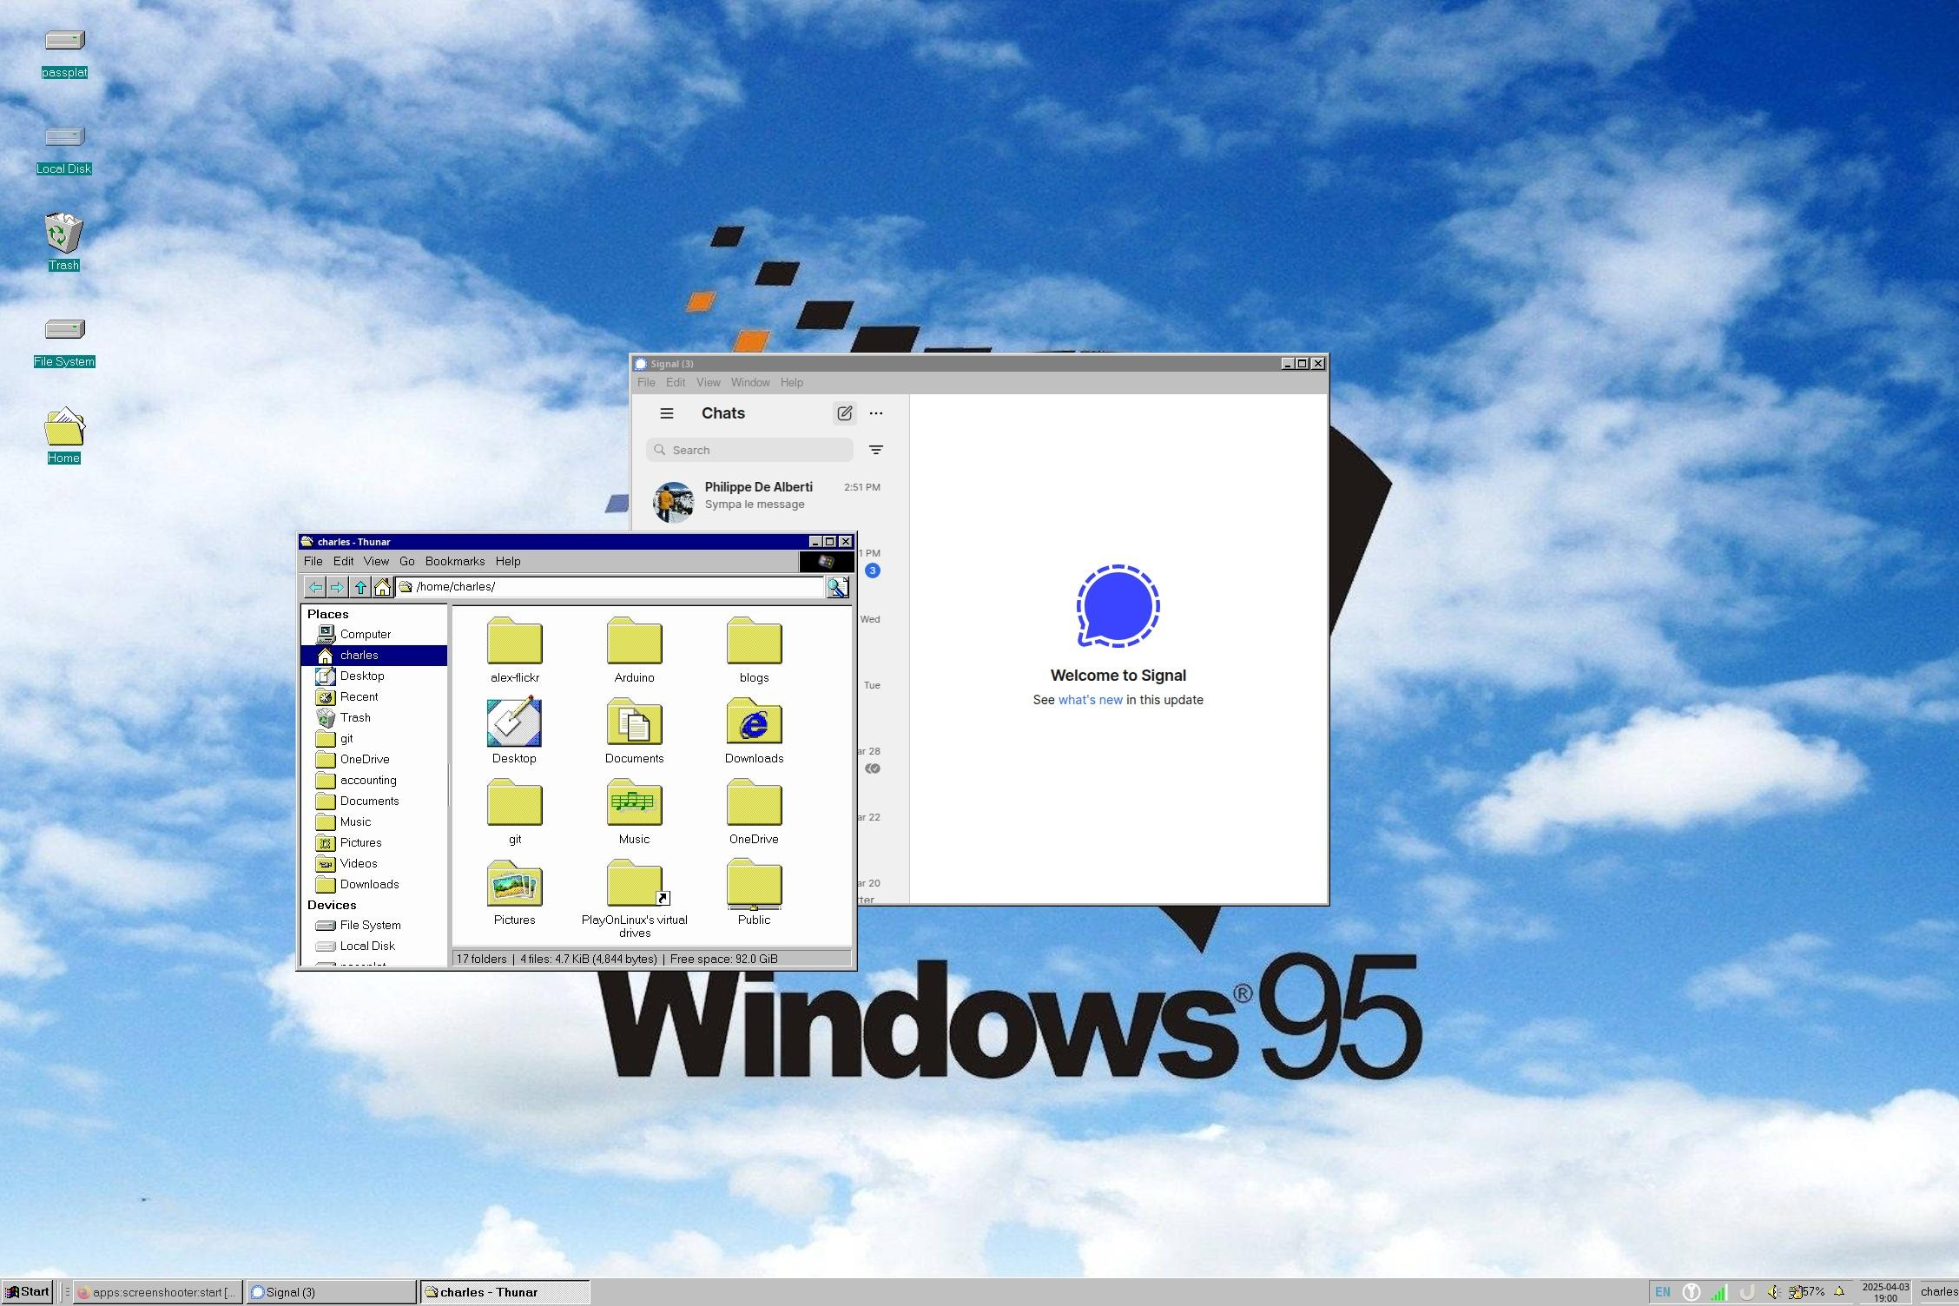Select accounting bookmark in sidebar
The height and width of the screenshot is (1306, 1959).
374,781
